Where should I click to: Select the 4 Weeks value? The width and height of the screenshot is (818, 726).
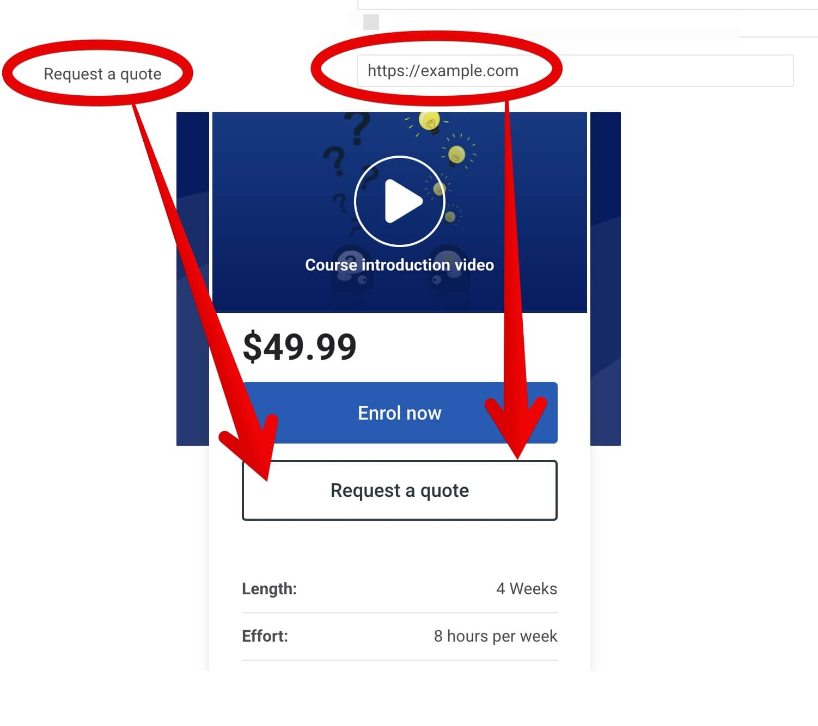[527, 589]
